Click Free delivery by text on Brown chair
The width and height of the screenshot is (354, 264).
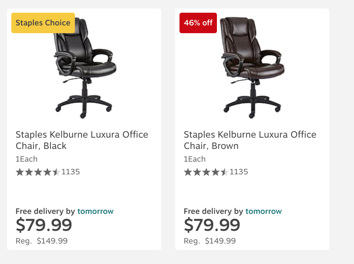[x=213, y=211]
